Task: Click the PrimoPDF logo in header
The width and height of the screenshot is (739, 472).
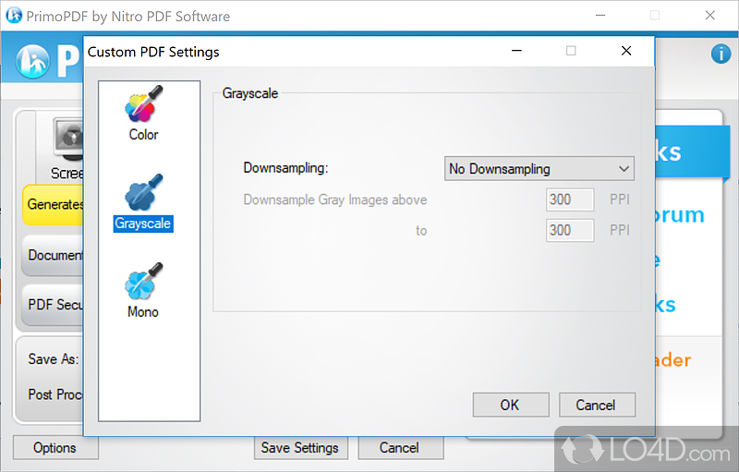Action: point(32,61)
